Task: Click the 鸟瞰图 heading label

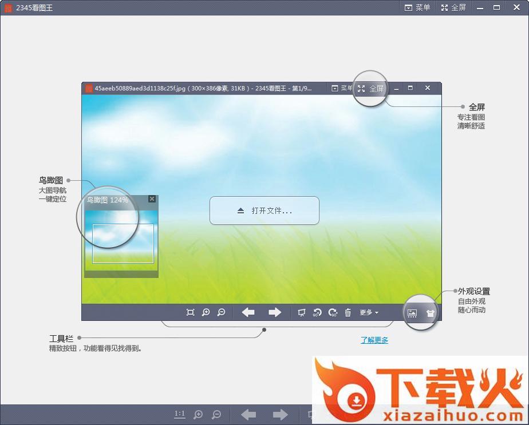Action: coord(51,180)
